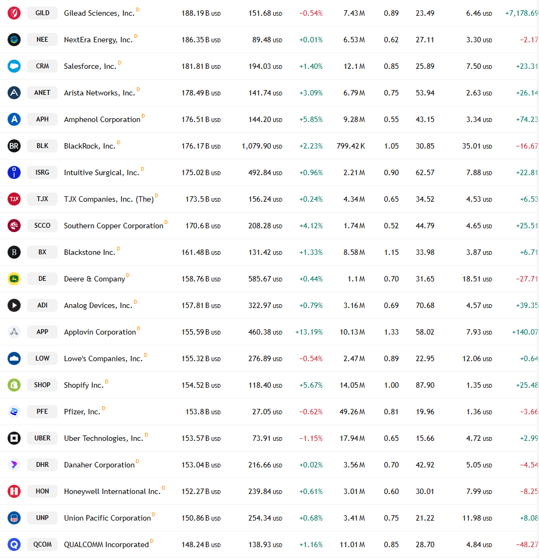The width and height of the screenshot is (539, 558).
Task: Click the Applovin logo icon
Action: click(x=14, y=332)
